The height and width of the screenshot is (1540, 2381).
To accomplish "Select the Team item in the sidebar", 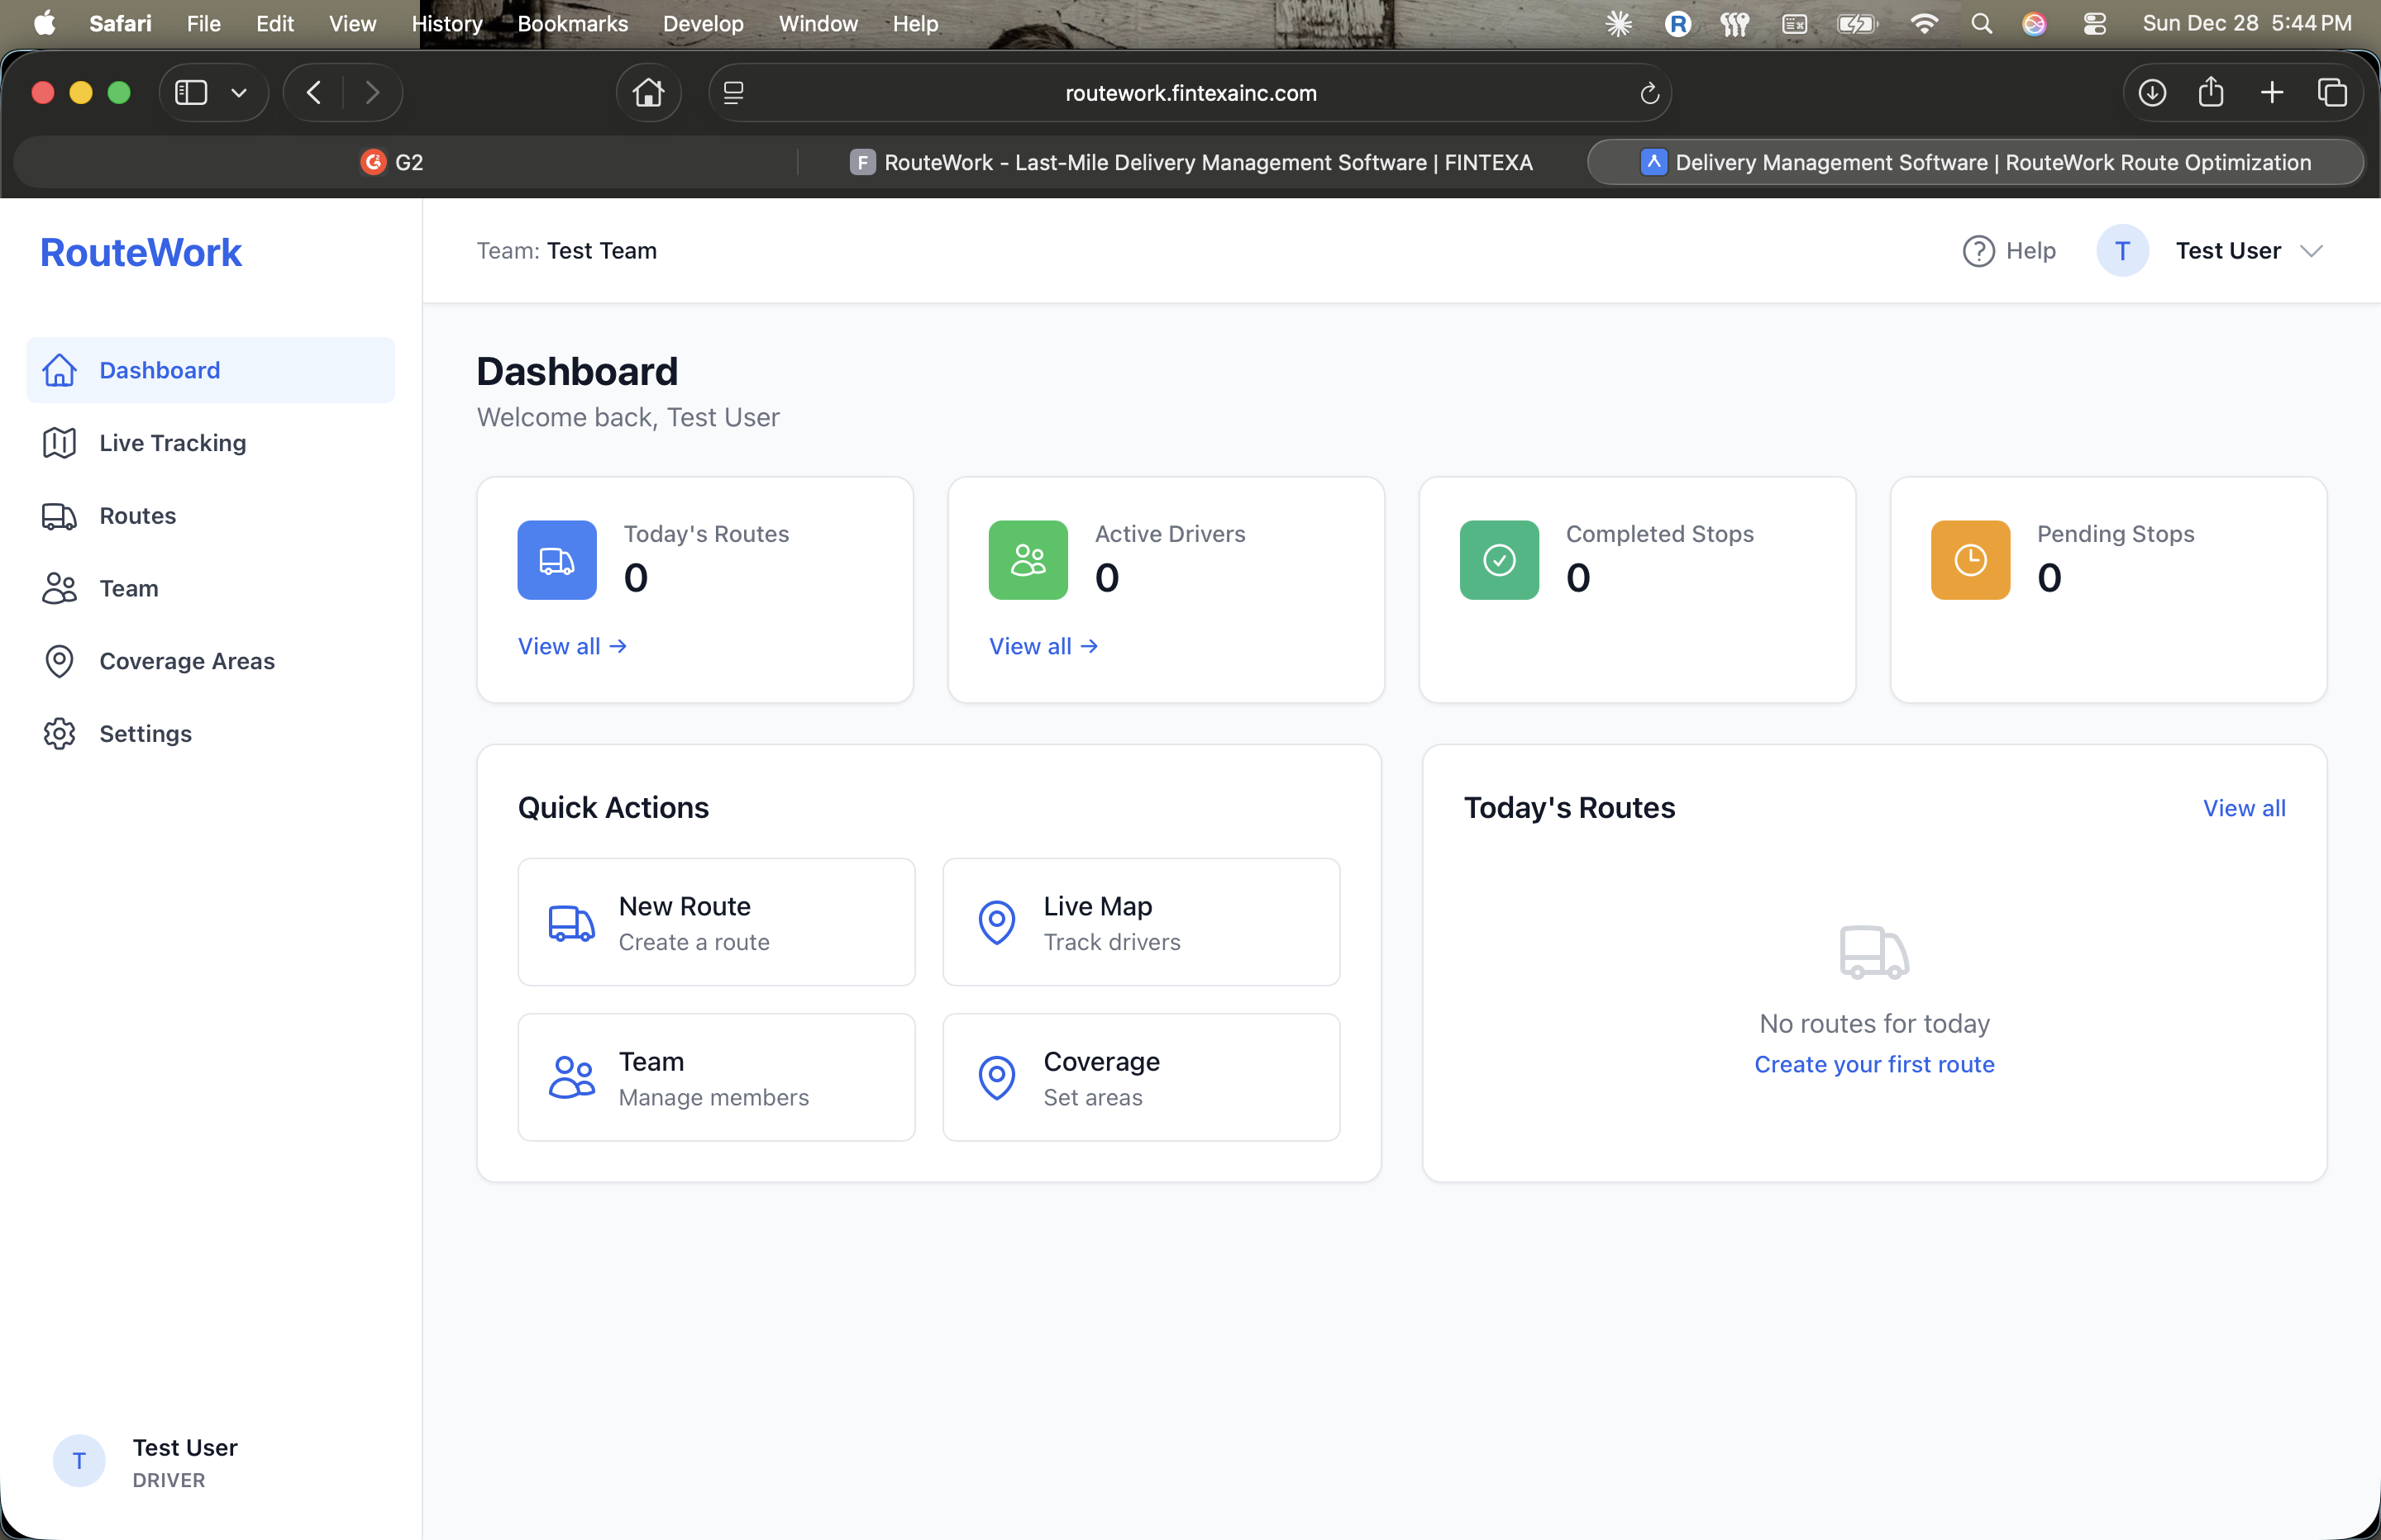I will pyautogui.click(x=128, y=589).
